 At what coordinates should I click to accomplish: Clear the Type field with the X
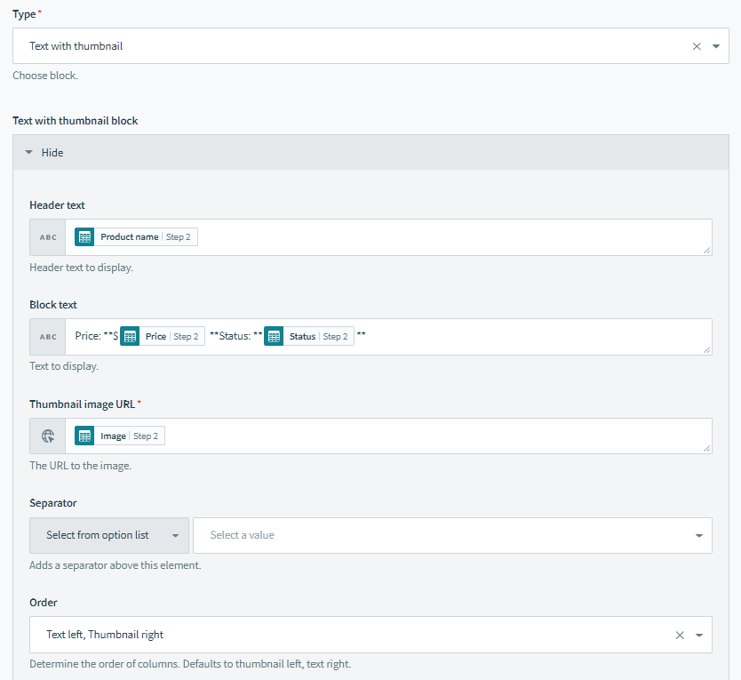(697, 46)
